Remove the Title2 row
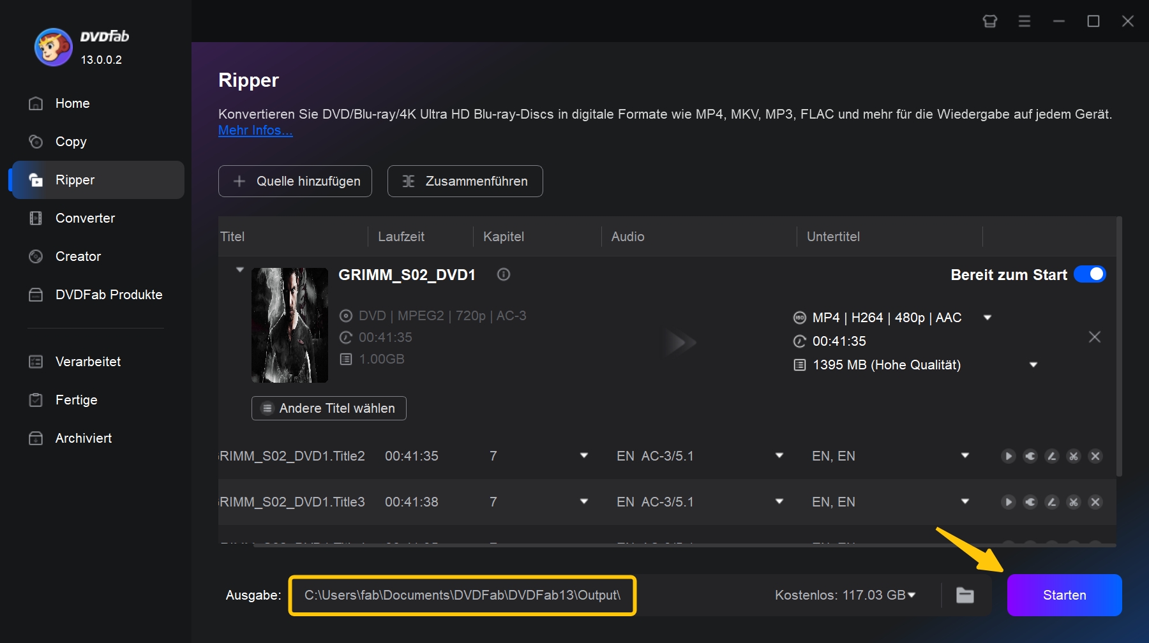The image size is (1149, 643). (x=1095, y=456)
